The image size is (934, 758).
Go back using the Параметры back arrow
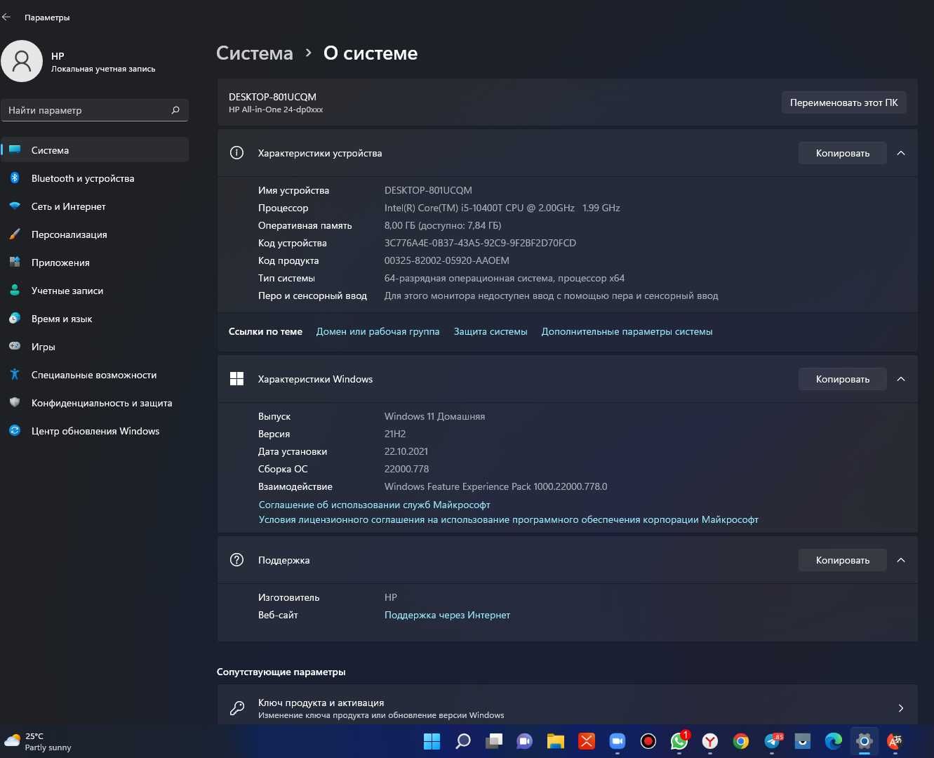click(x=6, y=17)
